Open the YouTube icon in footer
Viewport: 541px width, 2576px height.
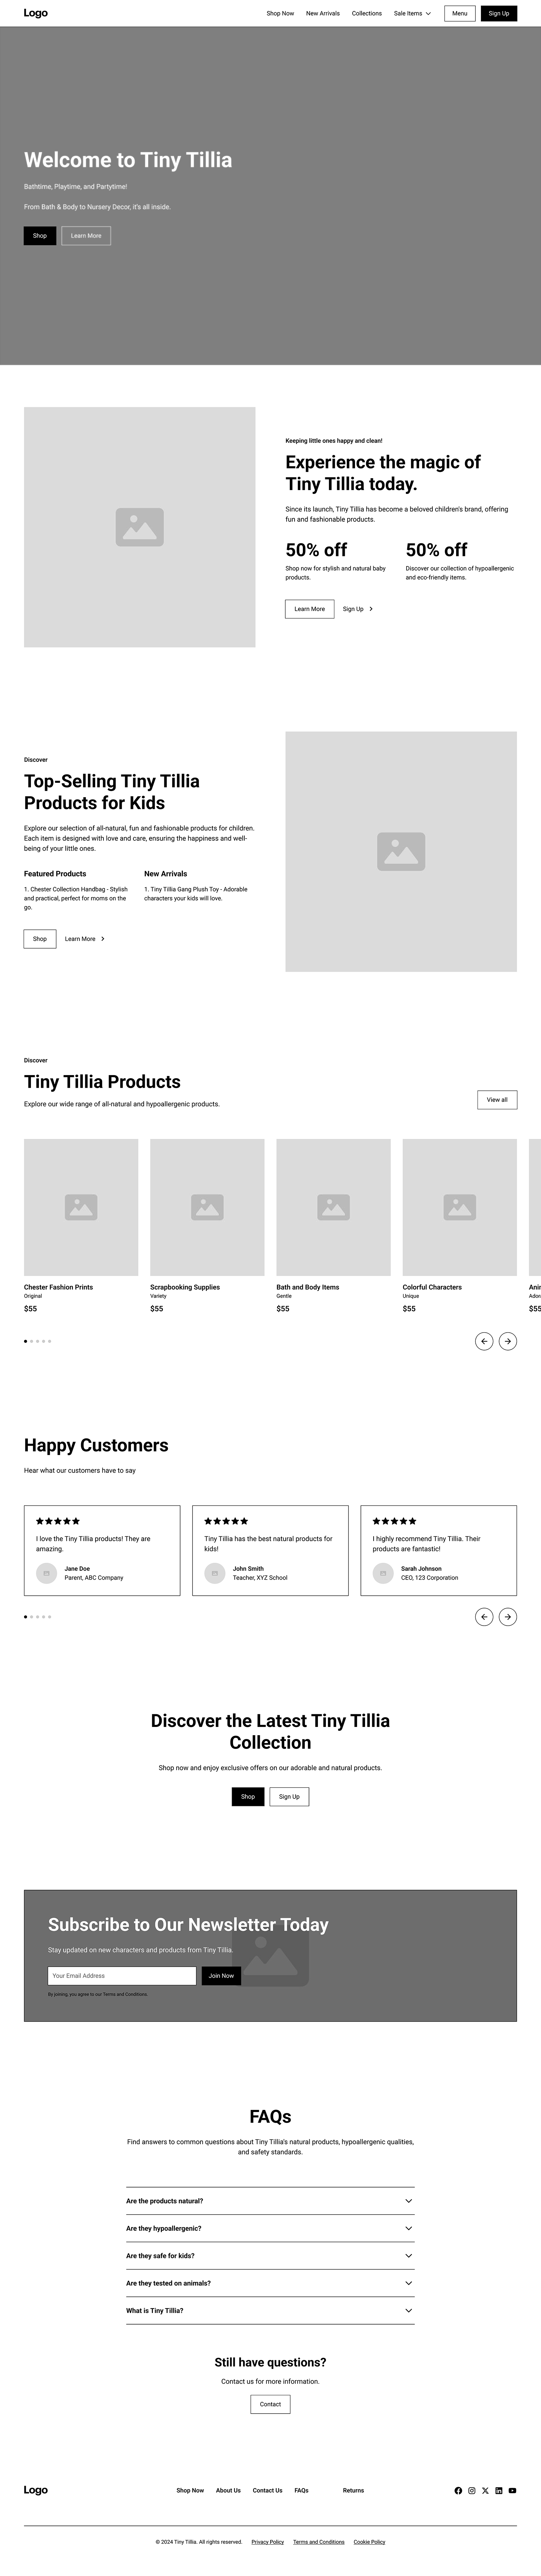click(x=512, y=2490)
